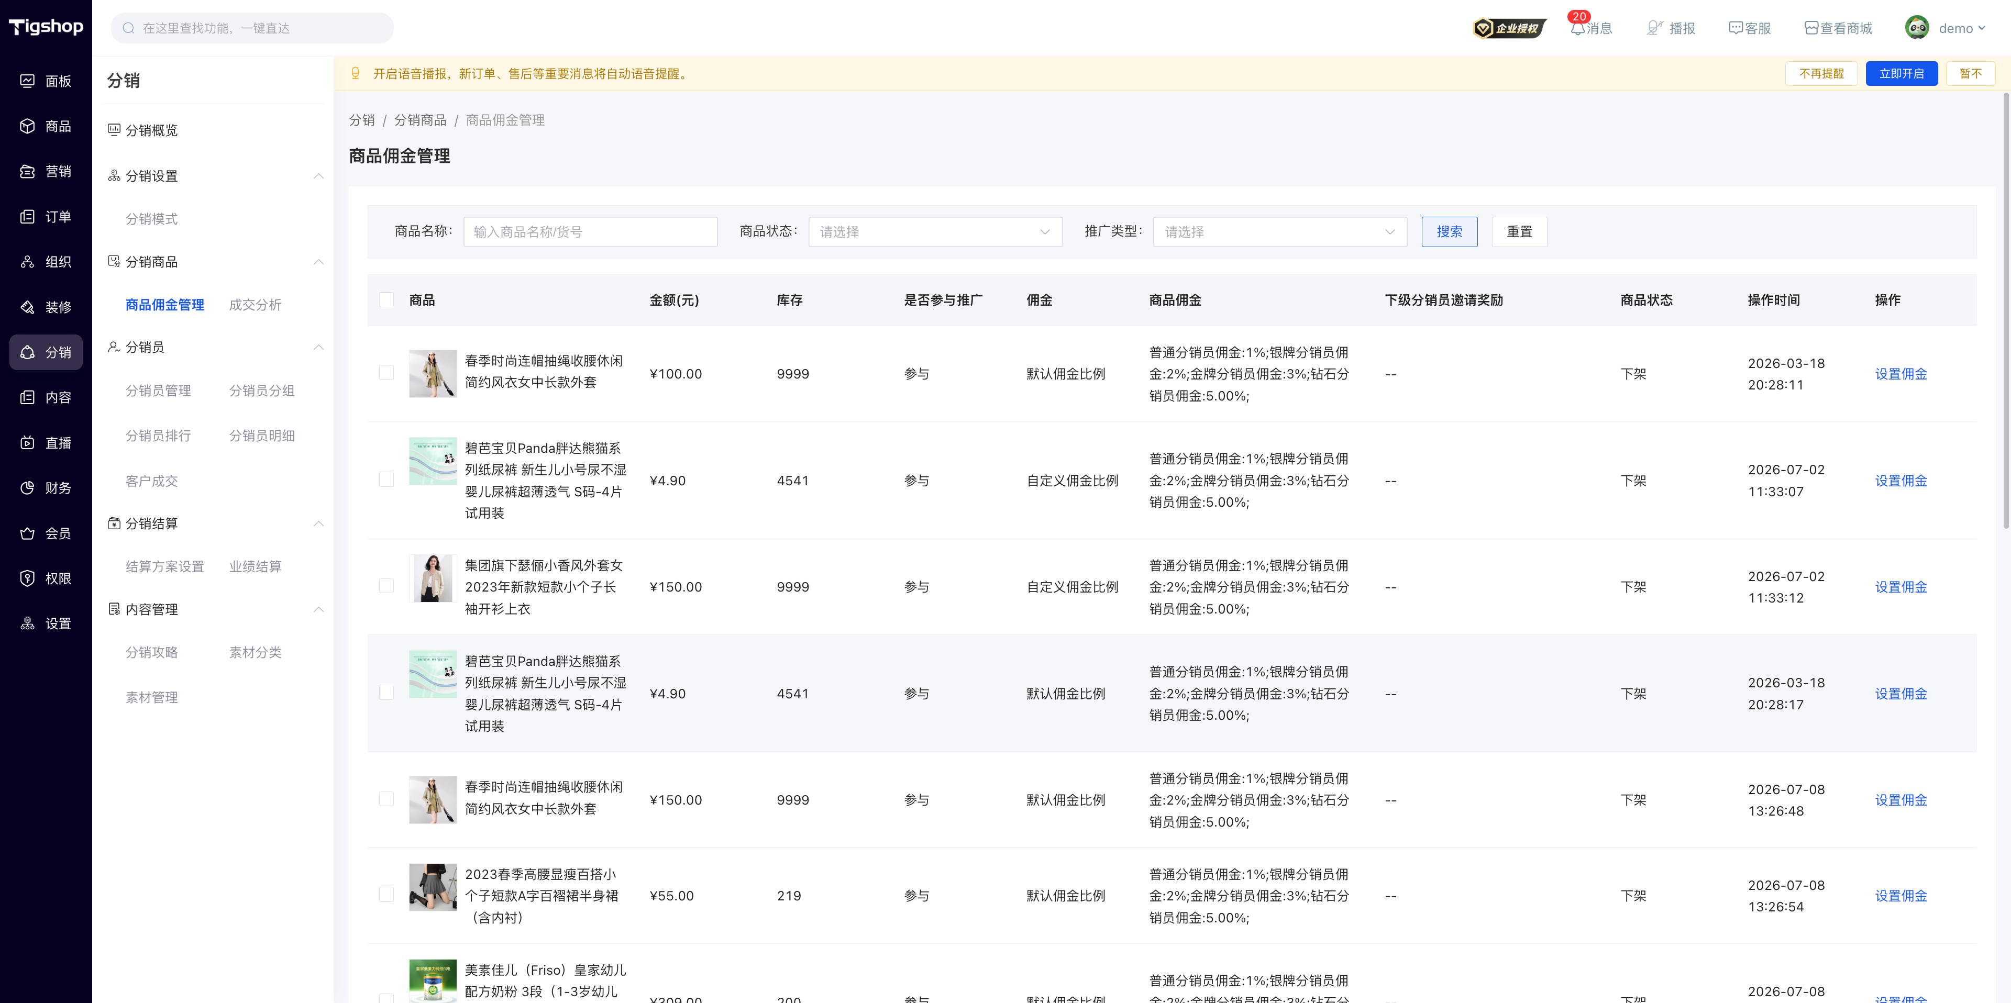Open the 商品状态 dropdown selector
The height and width of the screenshot is (1003, 2011).
click(x=935, y=232)
